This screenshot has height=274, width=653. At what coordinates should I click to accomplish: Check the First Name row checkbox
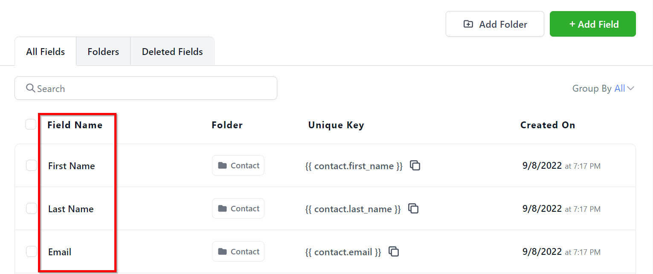[32, 165]
